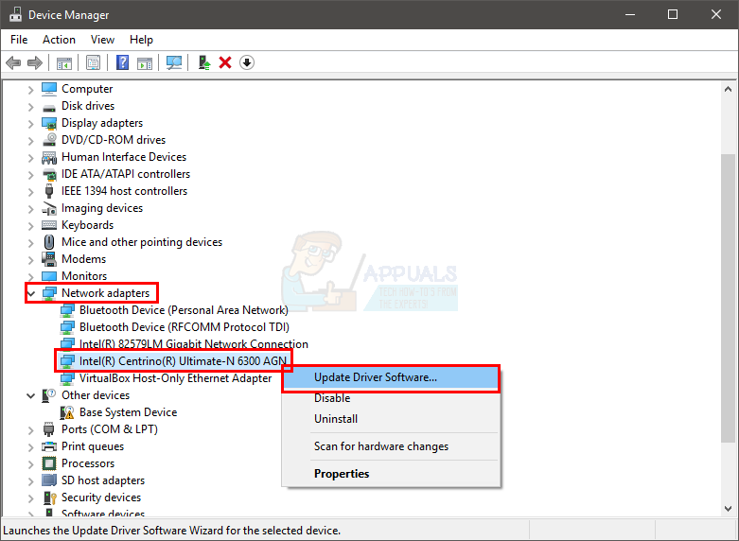Click Scan for hardware changes toolbar icon

pyautogui.click(x=174, y=62)
